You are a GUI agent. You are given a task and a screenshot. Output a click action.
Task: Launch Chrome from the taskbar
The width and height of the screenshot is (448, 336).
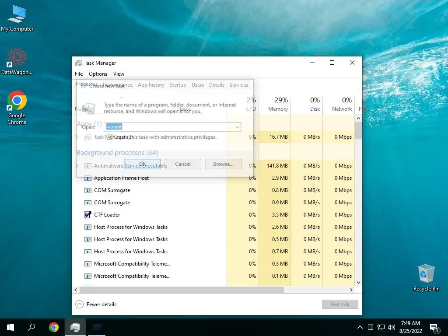pyautogui.click(x=53, y=327)
